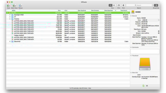Click the Batch Scan toolbar icon
Image resolution: width=166 pixels, height=93 pixels.
pyautogui.click(x=14, y=6)
